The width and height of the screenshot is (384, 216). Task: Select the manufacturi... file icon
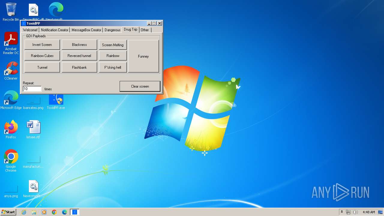point(33,161)
